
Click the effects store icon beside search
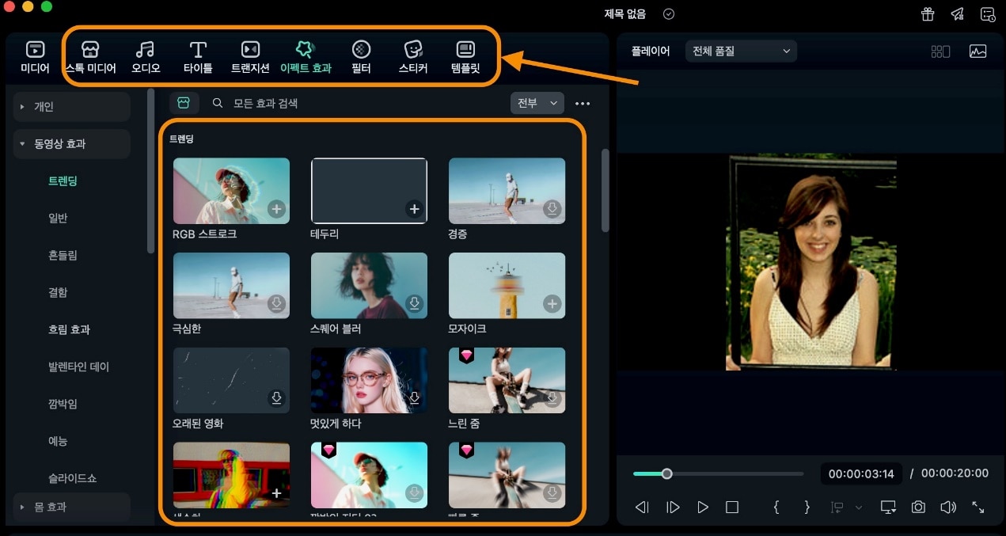(x=184, y=103)
